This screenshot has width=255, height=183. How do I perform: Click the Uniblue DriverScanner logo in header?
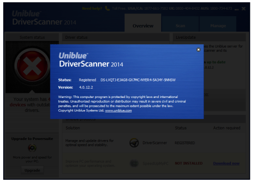coord(44,18)
